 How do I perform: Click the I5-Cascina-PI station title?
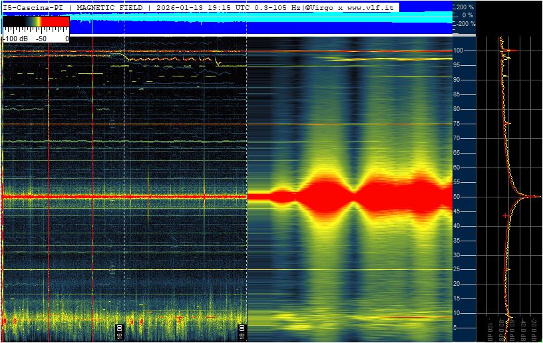coord(33,7)
